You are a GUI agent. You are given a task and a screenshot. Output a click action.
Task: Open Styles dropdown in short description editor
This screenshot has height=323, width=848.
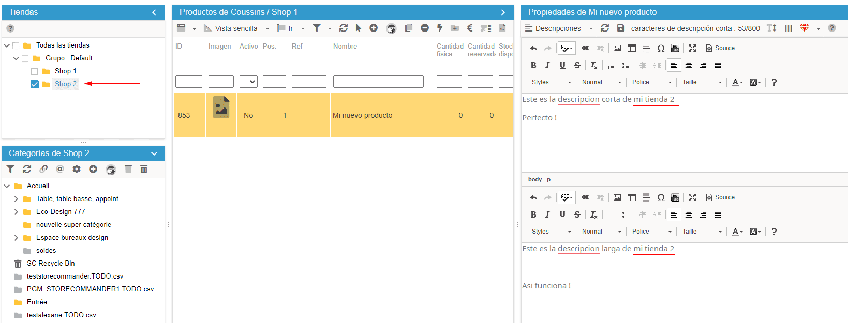pos(551,82)
